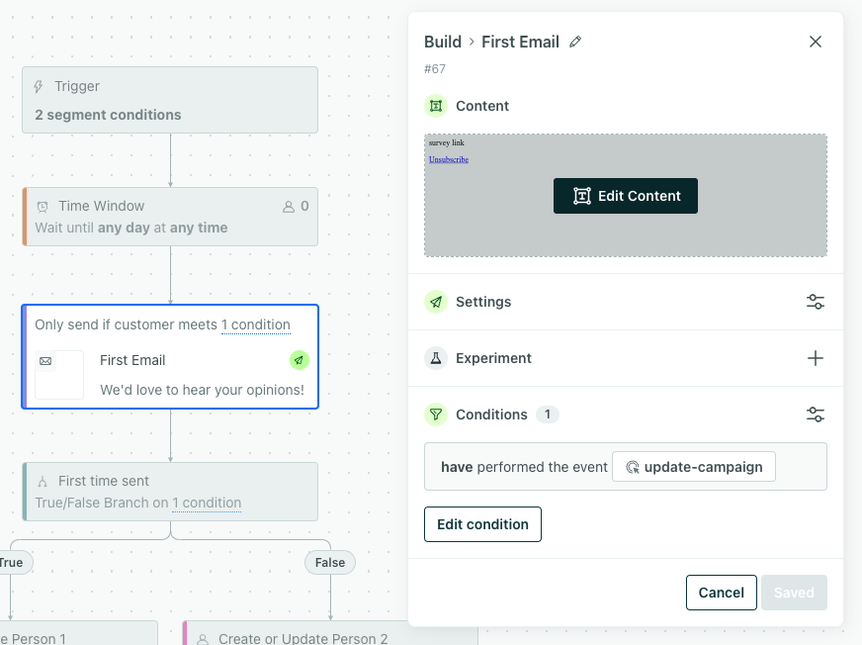Click the pencil edit icon beside First Email
The width and height of the screenshot is (862, 645).
pyautogui.click(x=575, y=42)
